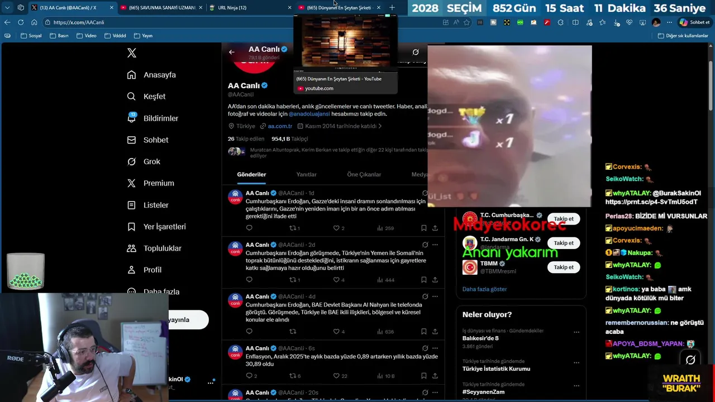This screenshot has width=715, height=402.
Task: Open the browser profile avatar
Action: (656, 22)
